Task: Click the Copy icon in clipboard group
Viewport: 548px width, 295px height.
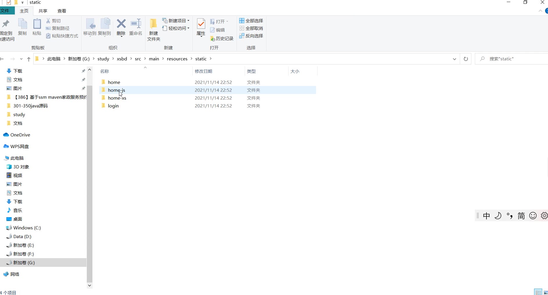Action: pos(22,24)
